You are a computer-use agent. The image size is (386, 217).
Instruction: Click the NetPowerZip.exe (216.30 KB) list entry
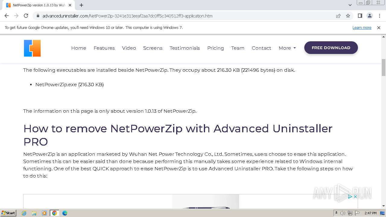click(x=70, y=85)
